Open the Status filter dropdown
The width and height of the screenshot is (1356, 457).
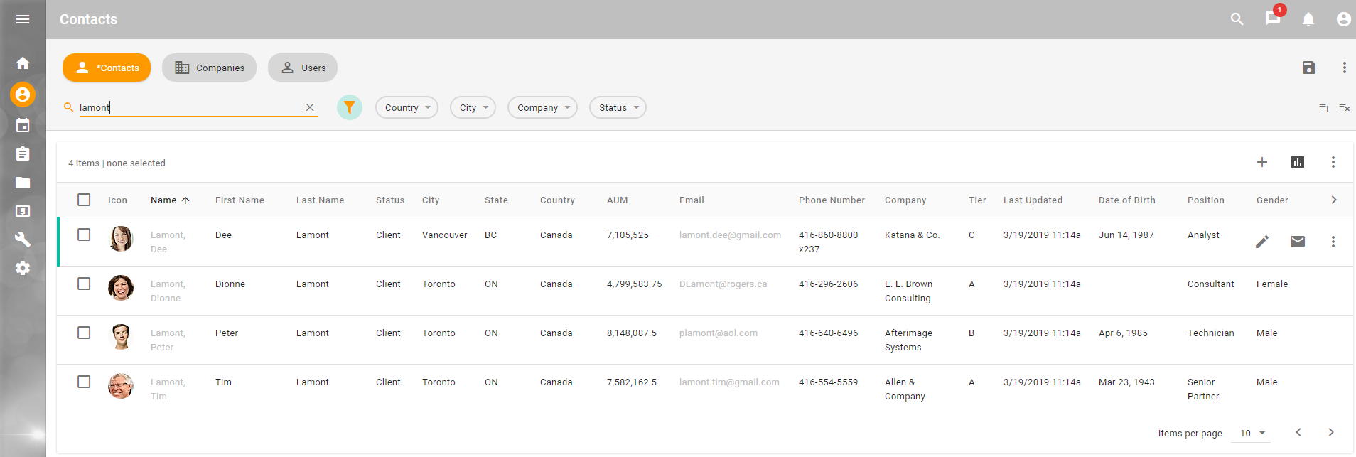tap(617, 107)
